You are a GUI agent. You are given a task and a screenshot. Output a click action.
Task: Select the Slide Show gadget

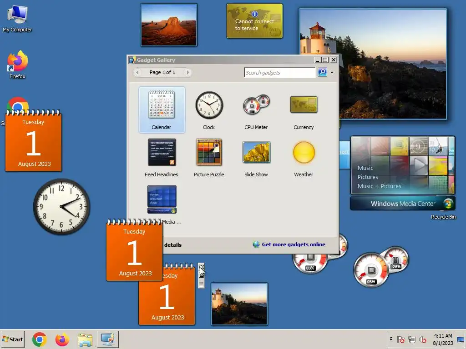point(256,157)
